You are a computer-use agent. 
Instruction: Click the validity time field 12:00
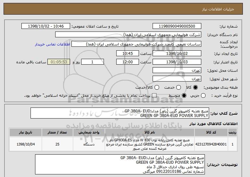(128, 62)
